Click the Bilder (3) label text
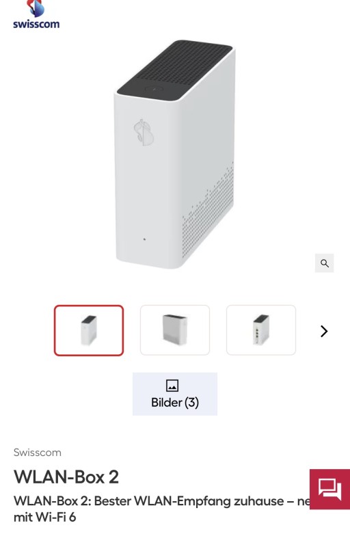350x547 pixels. pyautogui.click(x=175, y=403)
